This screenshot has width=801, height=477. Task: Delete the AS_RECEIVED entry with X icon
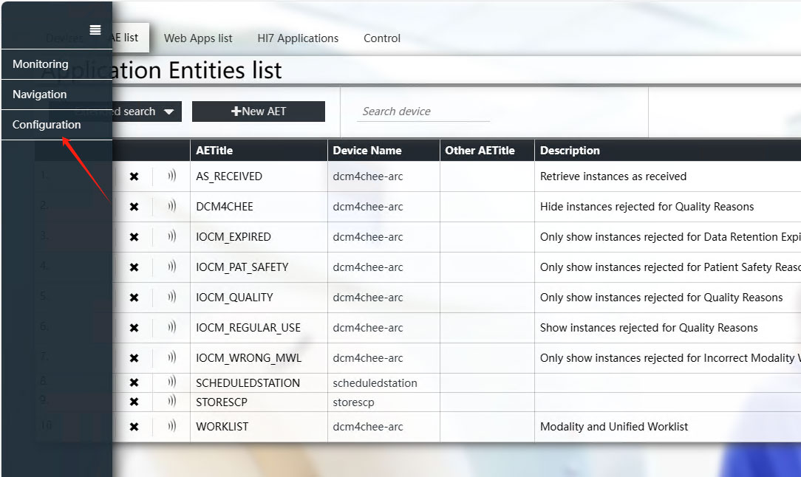134,176
